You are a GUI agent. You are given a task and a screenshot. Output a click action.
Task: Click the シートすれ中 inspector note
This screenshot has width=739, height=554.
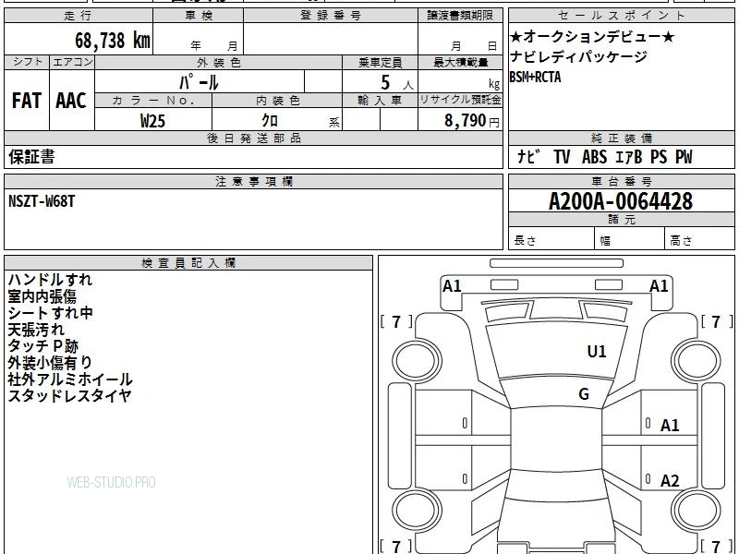pyautogui.click(x=50, y=313)
